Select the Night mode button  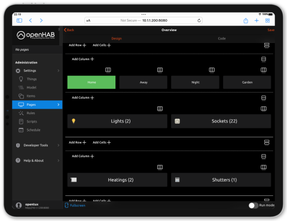pos(195,82)
